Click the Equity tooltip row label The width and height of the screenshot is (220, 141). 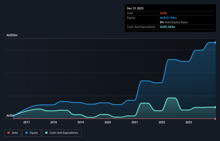[x=131, y=18]
